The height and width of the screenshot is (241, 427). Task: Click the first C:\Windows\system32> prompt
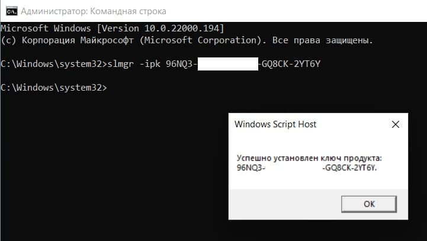coord(54,64)
